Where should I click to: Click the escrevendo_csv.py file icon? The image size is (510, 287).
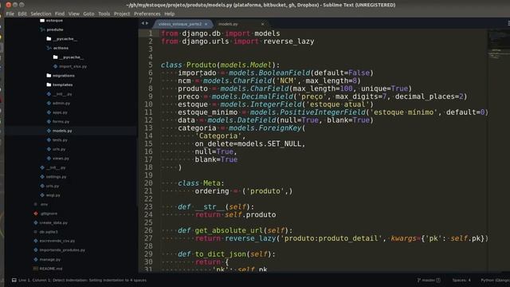36,241
